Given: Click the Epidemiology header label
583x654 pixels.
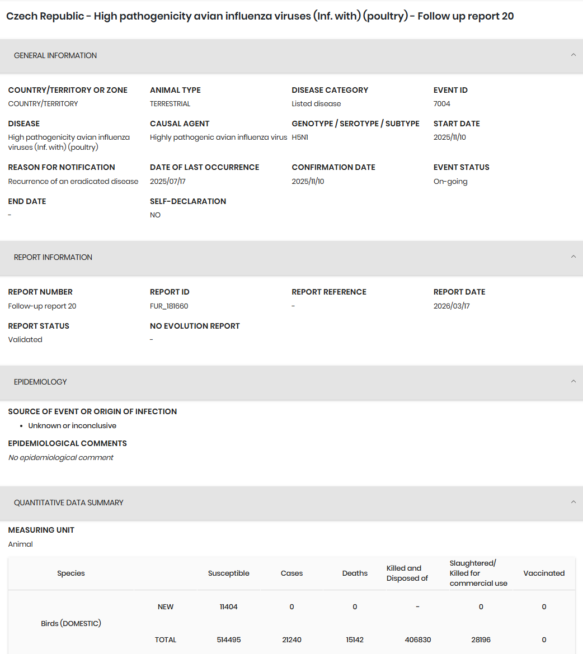Looking at the screenshot, I should tap(40, 382).
